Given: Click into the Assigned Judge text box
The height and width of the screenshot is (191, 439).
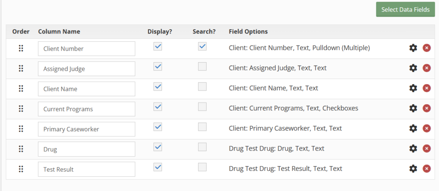Looking at the screenshot, I should pyautogui.click(x=86, y=69).
